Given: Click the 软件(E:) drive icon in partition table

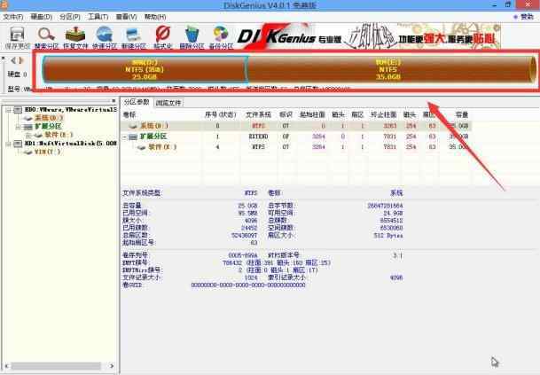Looking at the screenshot, I should coord(141,147).
